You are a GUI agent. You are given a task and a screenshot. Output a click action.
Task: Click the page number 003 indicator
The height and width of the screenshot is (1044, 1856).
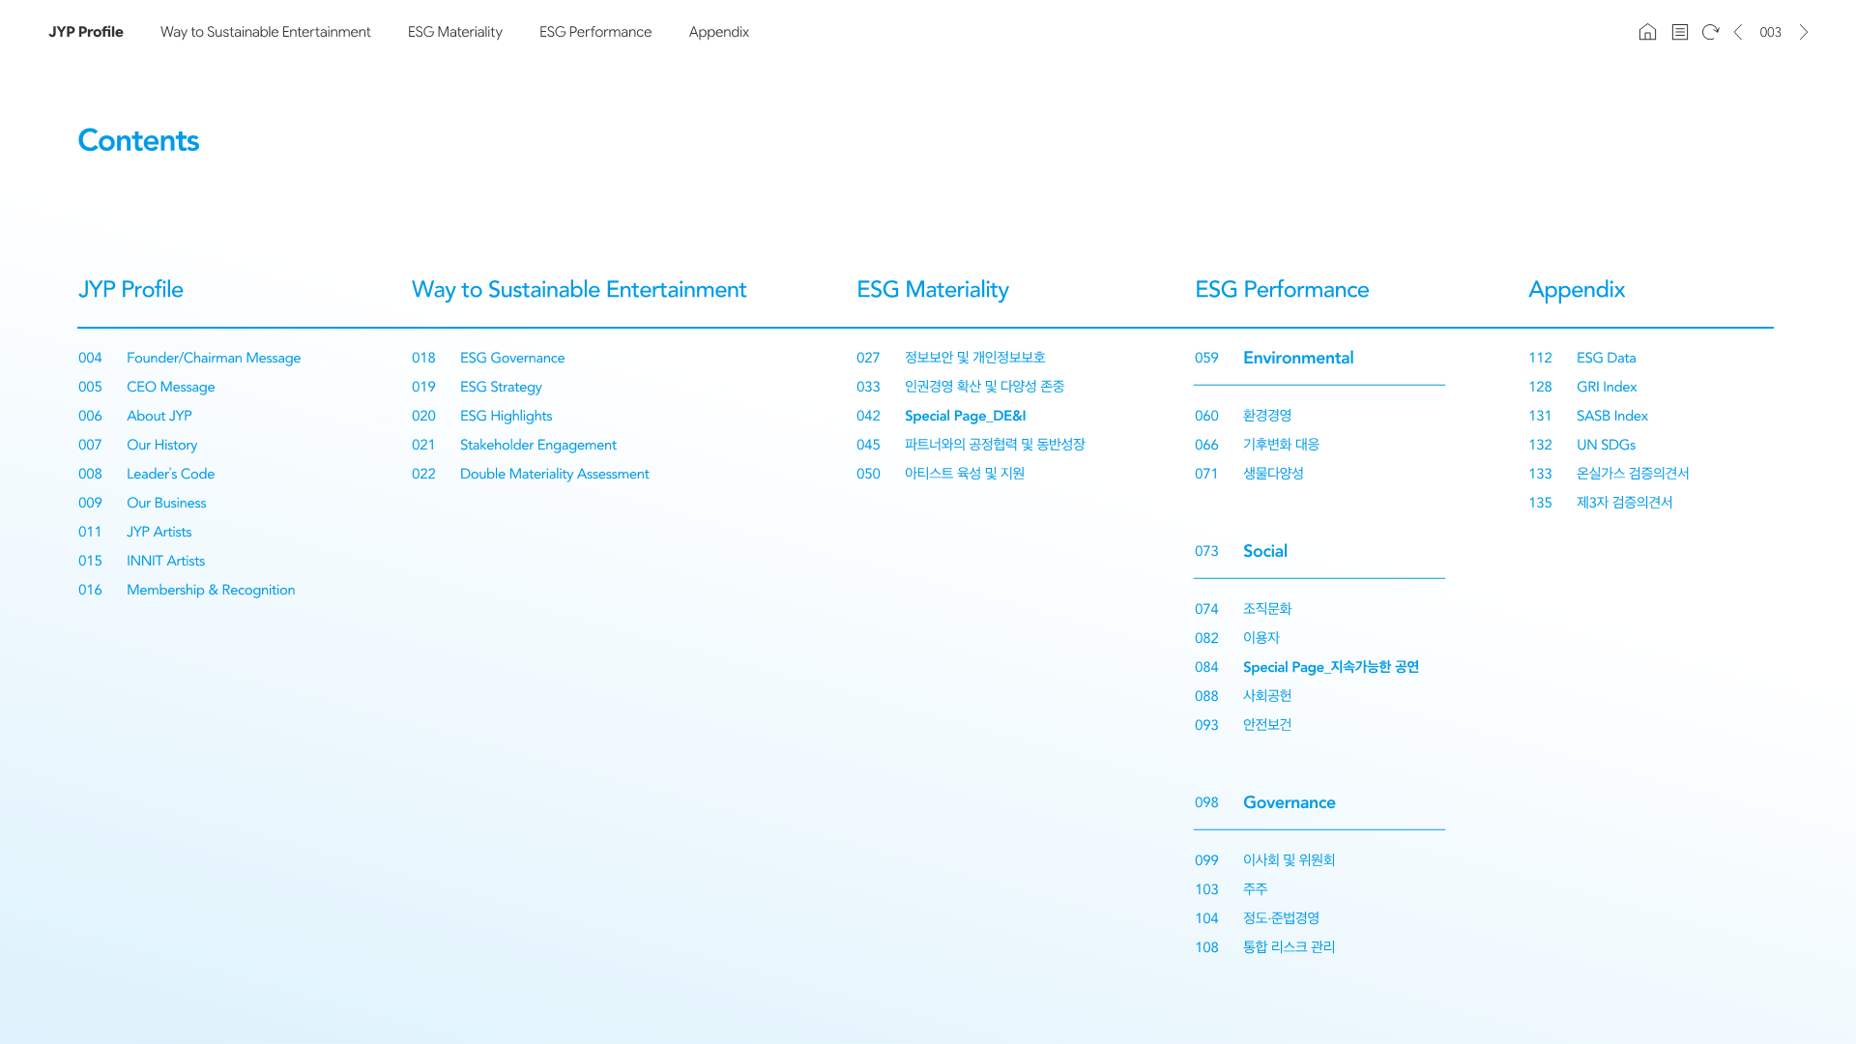pos(1771,32)
